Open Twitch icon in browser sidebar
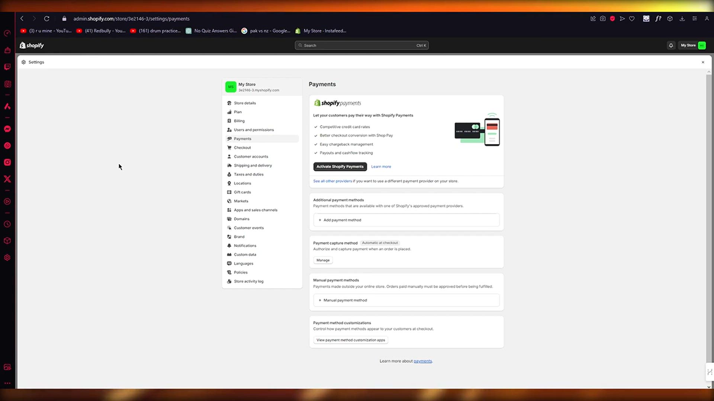This screenshot has width=714, height=401. 7,67
